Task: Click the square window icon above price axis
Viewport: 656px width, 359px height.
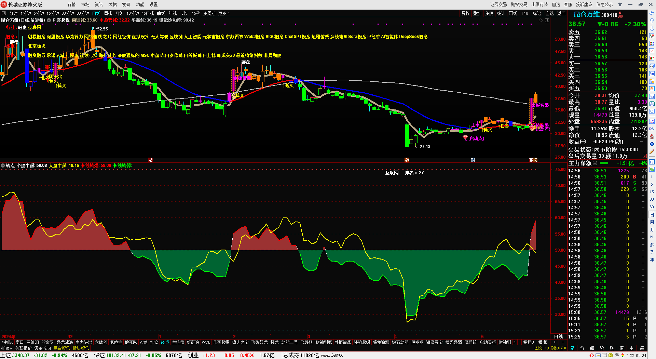Action: click(547, 21)
